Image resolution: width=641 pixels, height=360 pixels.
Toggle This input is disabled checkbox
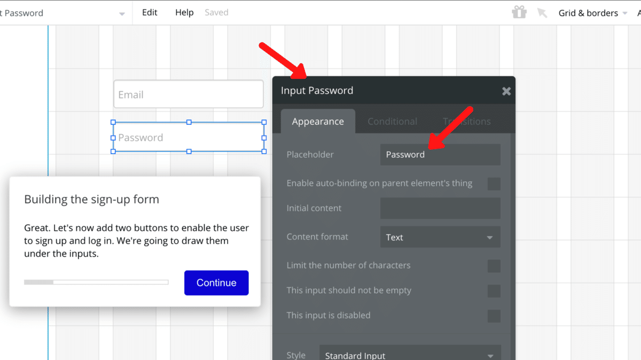tap(494, 316)
